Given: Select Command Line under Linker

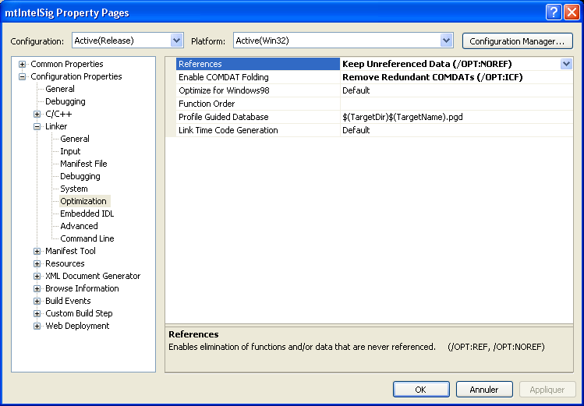Looking at the screenshot, I should pos(87,238).
